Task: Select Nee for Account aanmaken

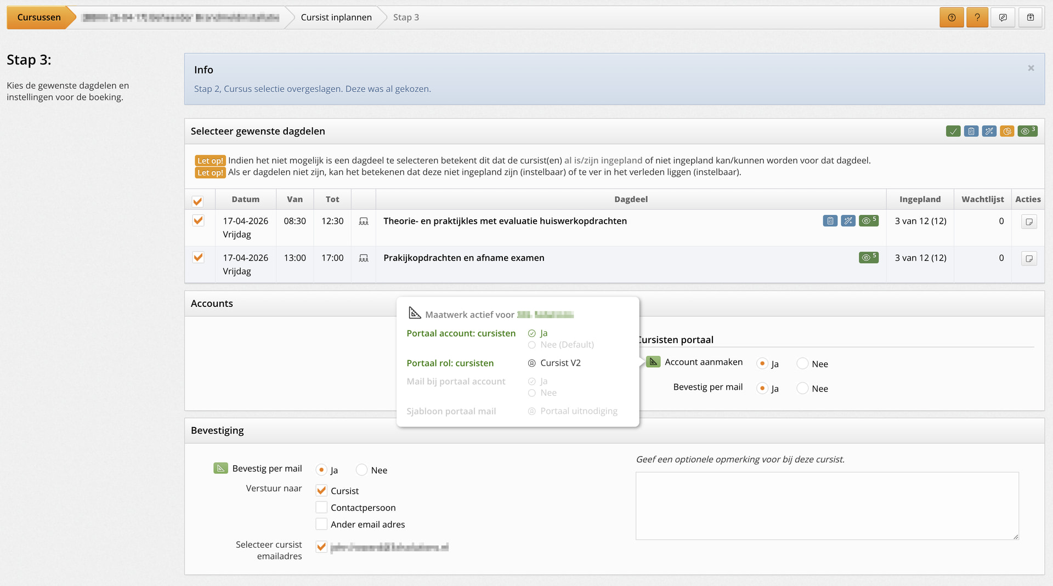Action: [802, 363]
